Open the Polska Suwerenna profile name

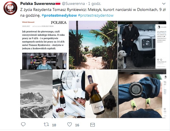(x=38, y=4)
